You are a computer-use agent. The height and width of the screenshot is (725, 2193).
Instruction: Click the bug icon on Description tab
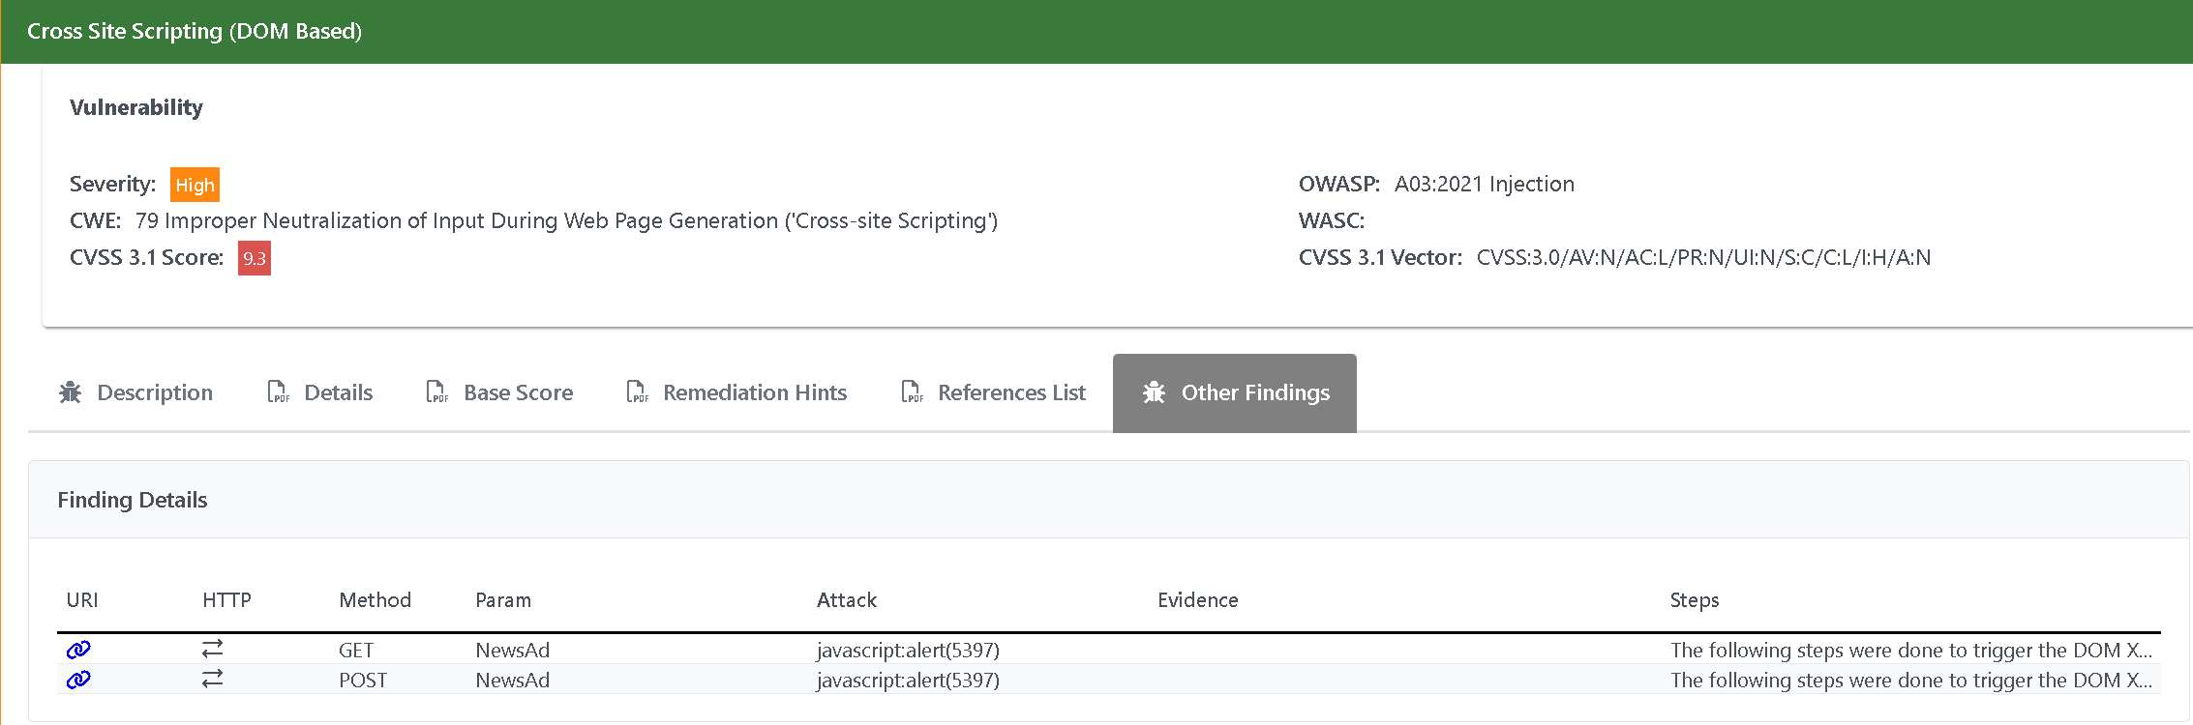click(71, 392)
